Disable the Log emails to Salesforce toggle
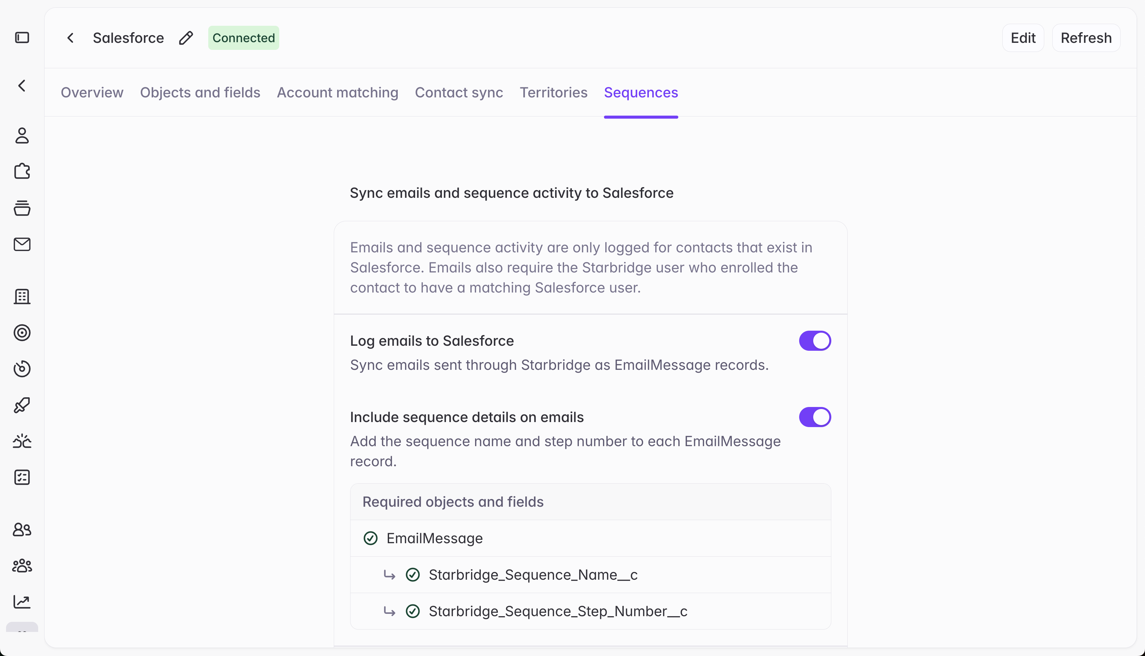The image size is (1145, 656). point(815,341)
